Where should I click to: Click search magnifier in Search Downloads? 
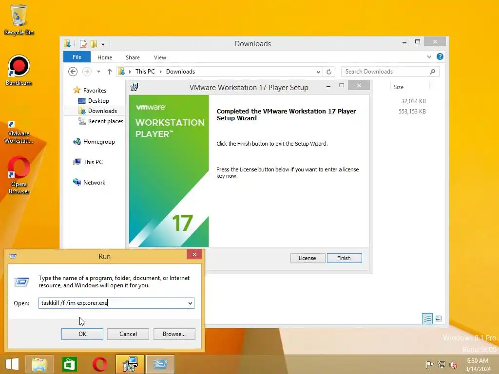pyautogui.click(x=432, y=72)
